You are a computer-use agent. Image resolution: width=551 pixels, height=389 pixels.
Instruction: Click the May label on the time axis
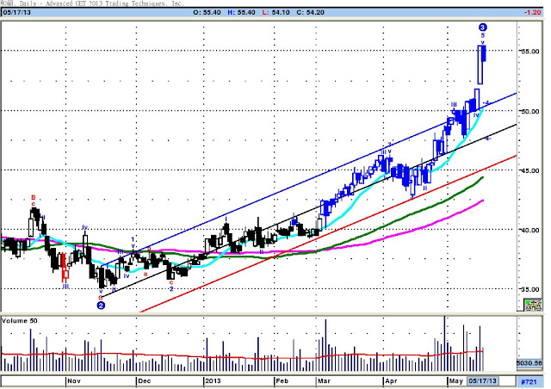point(456,381)
